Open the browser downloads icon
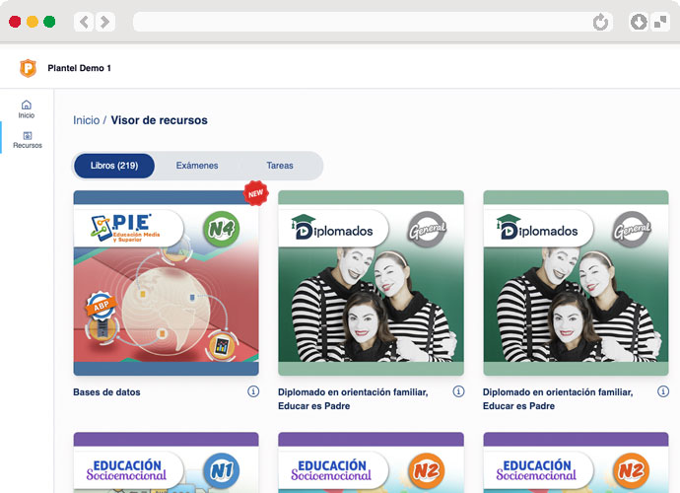 [x=639, y=22]
